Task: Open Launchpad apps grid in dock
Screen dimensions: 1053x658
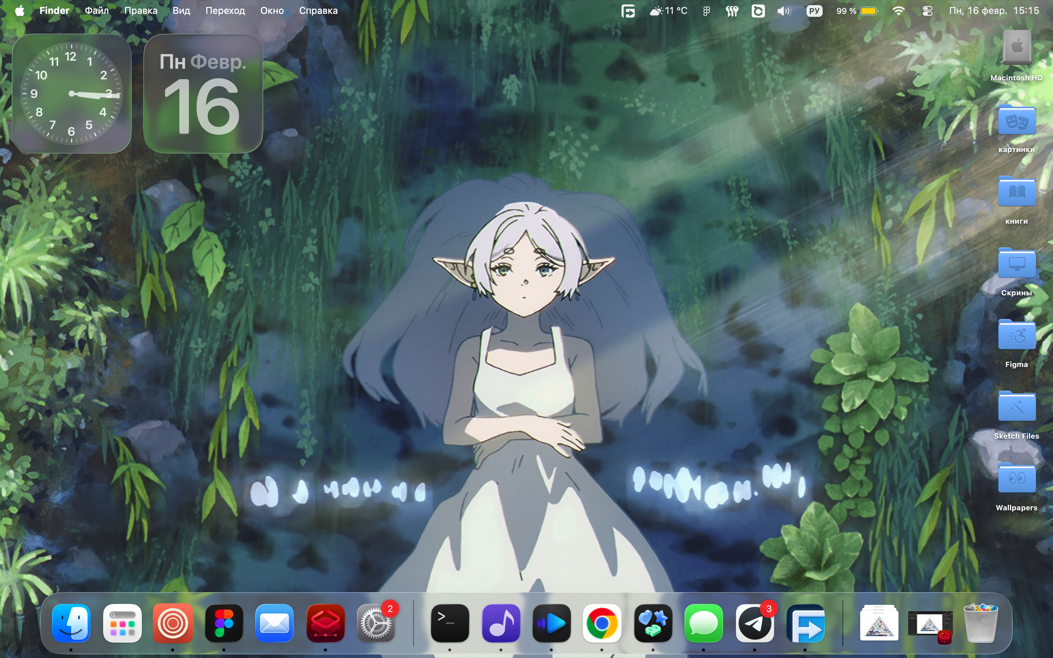Action: tap(122, 623)
